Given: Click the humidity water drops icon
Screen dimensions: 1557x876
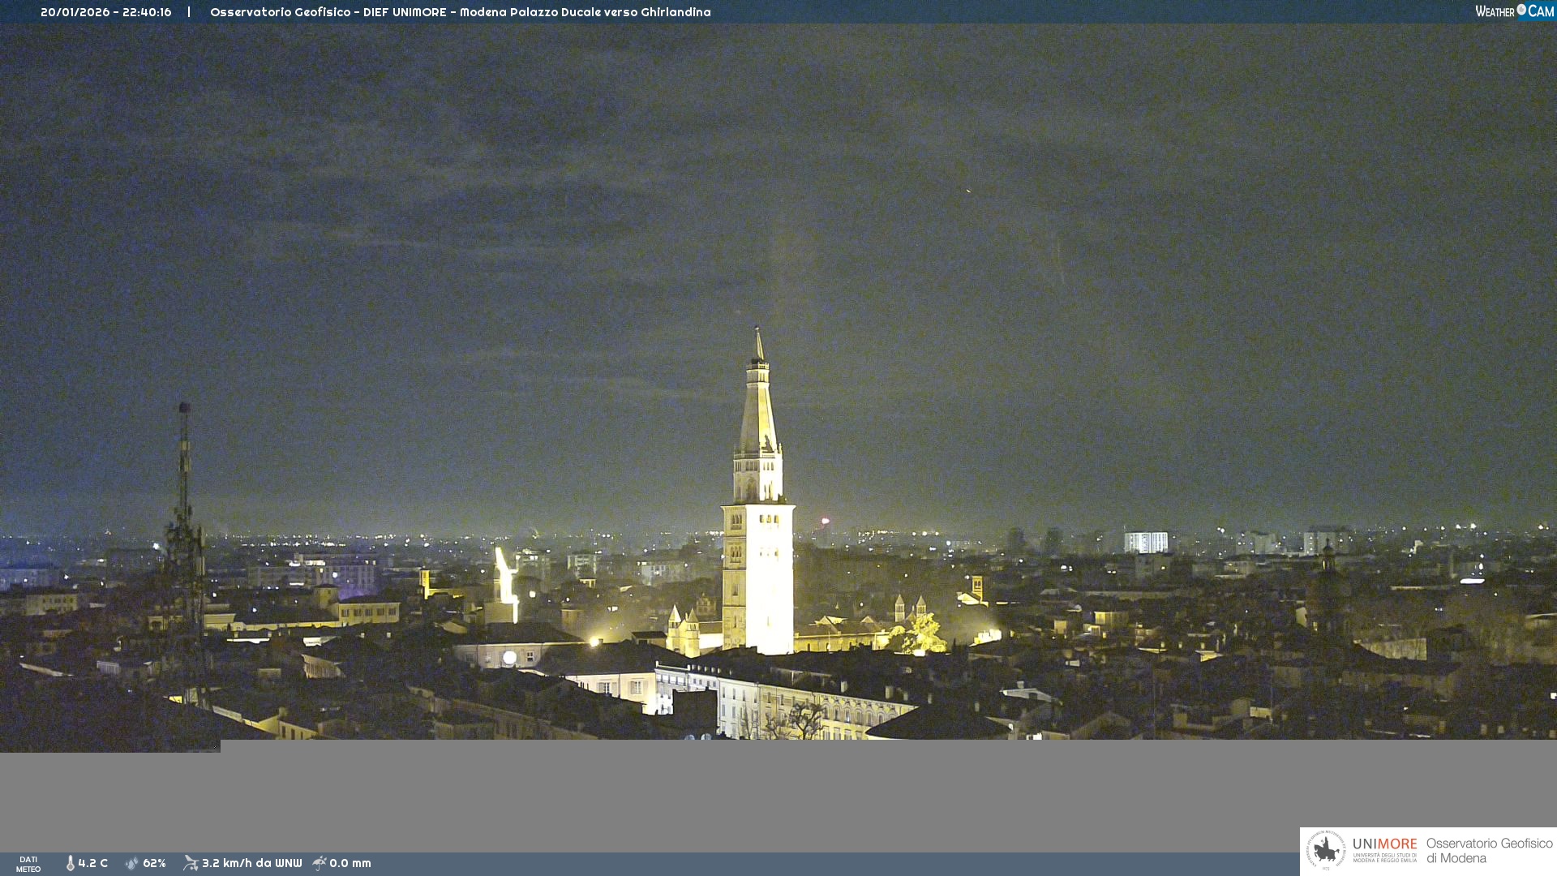Looking at the screenshot, I should pos(132,863).
